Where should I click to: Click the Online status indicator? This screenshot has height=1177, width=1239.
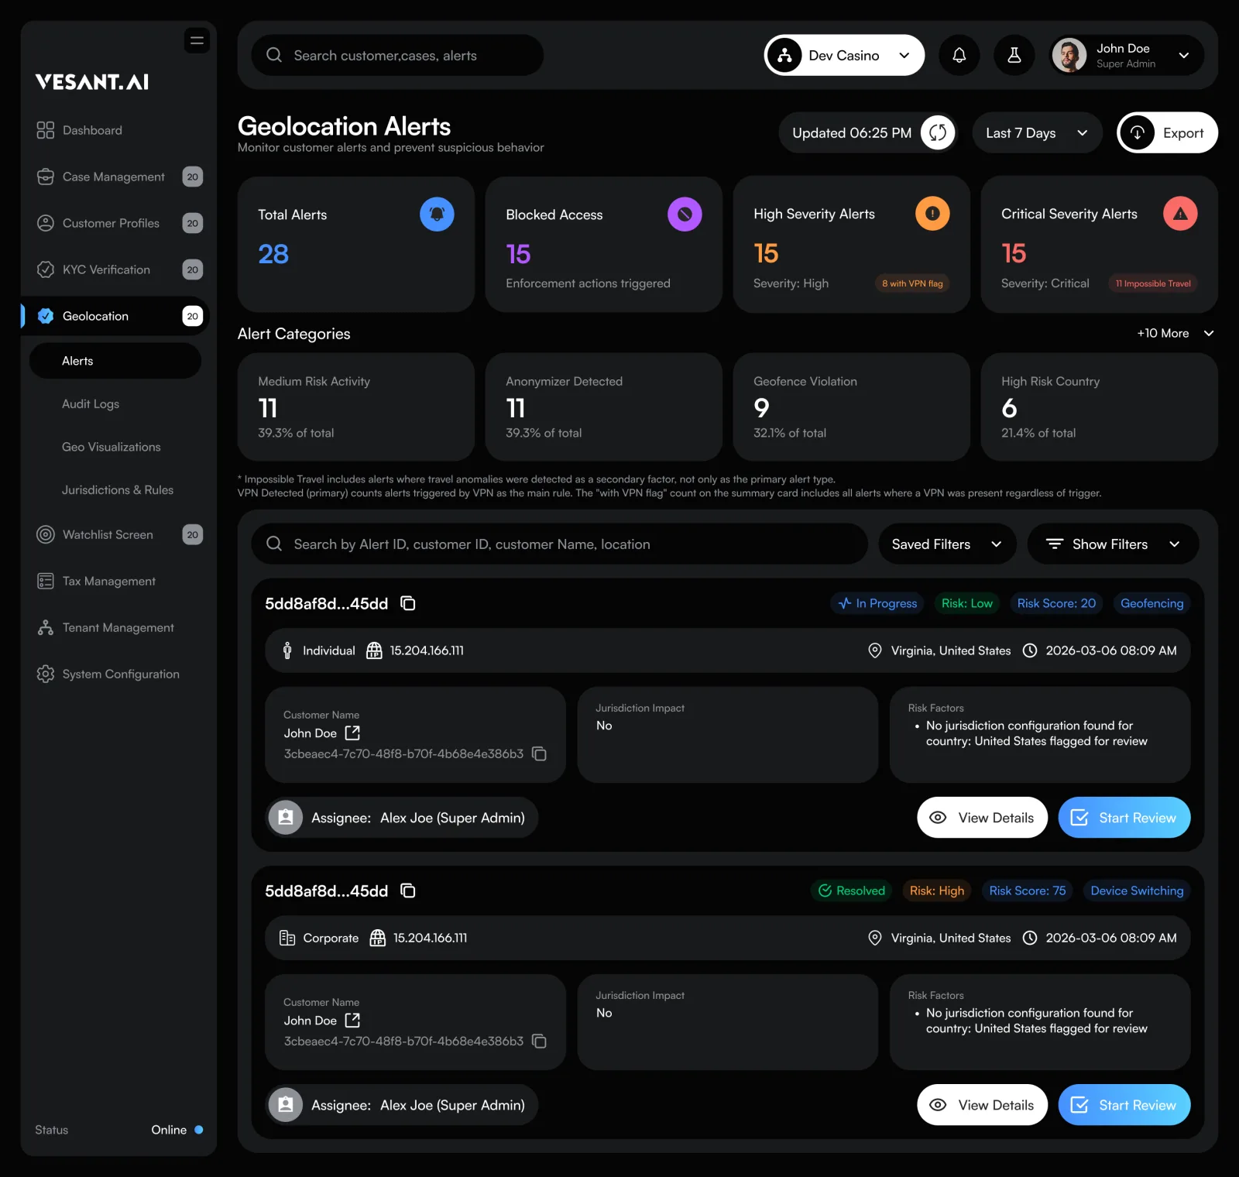[177, 1130]
